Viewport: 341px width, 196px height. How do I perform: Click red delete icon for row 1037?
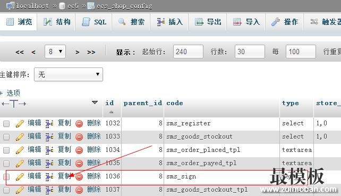pos(79,190)
